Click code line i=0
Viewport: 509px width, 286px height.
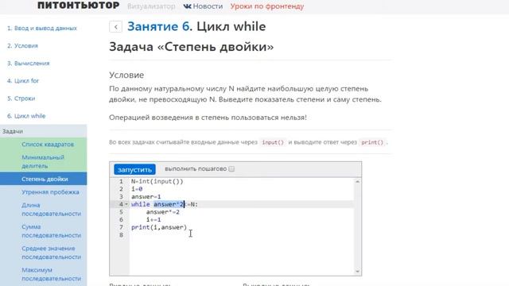(x=137, y=189)
